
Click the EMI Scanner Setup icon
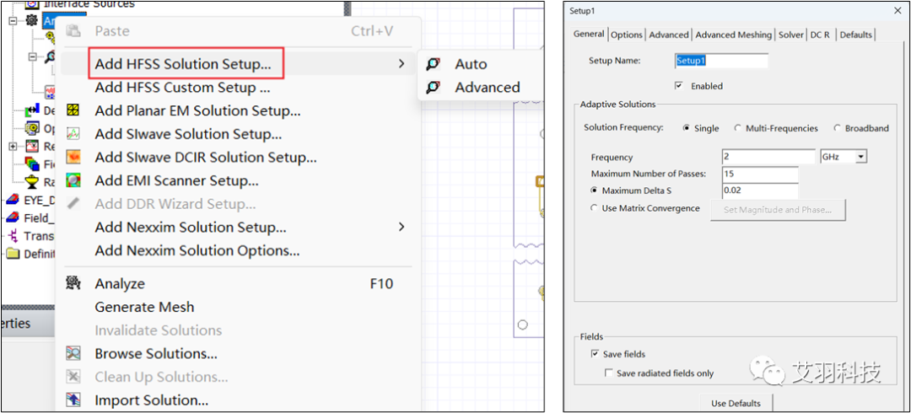tap(73, 180)
